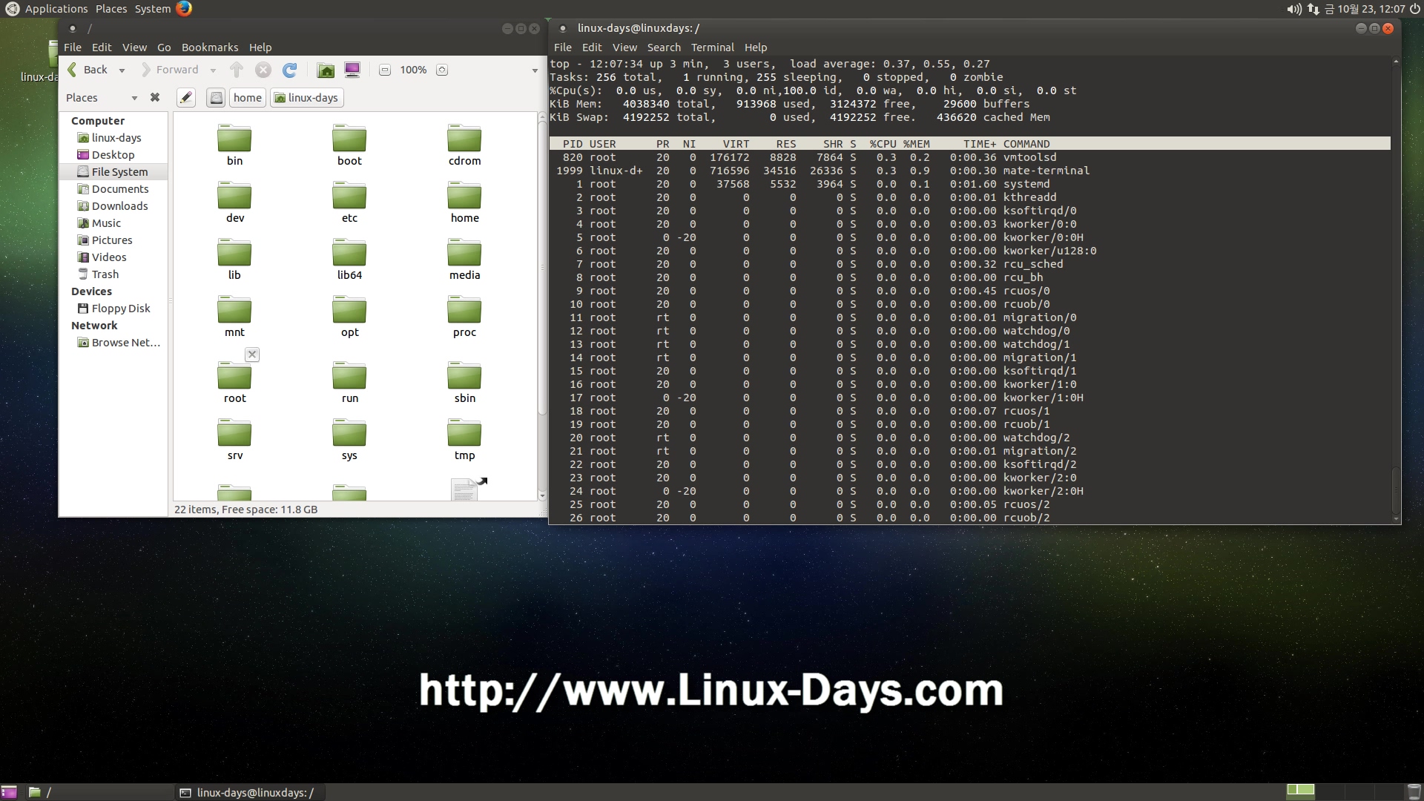This screenshot has height=801, width=1424.
Task: Select the home path button
Action: pyautogui.click(x=247, y=97)
